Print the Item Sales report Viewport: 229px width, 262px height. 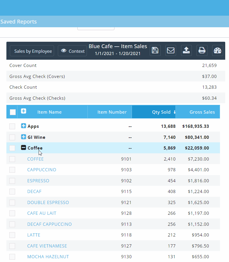click(x=202, y=50)
